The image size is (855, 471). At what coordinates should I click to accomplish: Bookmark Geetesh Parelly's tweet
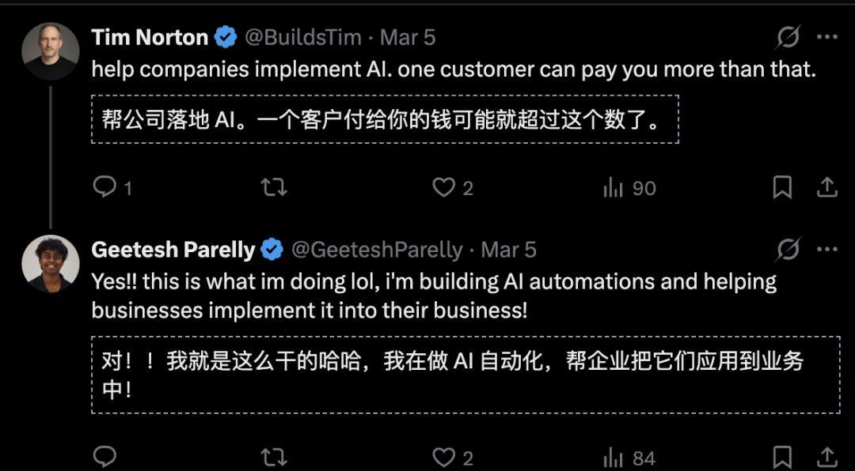(x=782, y=457)
